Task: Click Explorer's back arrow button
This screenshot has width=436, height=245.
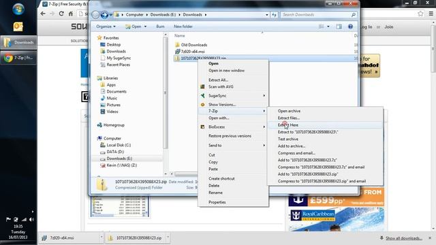Action: tap(95, 15)
